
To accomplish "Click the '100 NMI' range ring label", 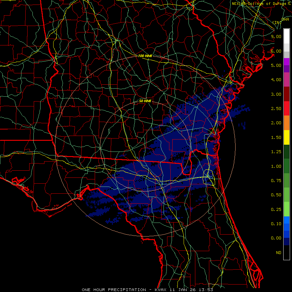I will [145, 56].
